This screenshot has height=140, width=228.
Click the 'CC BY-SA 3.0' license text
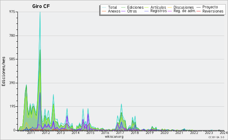click(x=216, y=137)
